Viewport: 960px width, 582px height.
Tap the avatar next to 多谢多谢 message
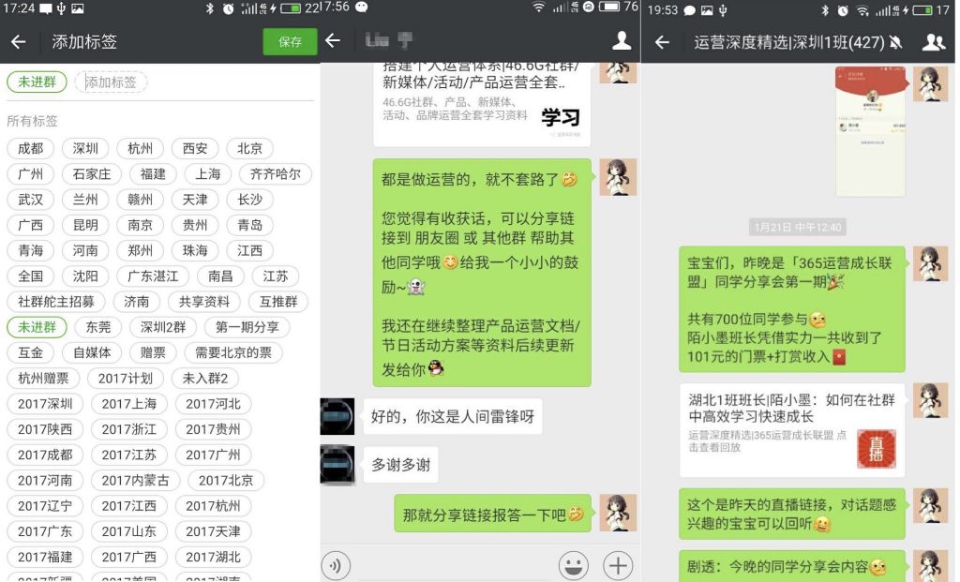pyautogui.click(x=337, y=465)
